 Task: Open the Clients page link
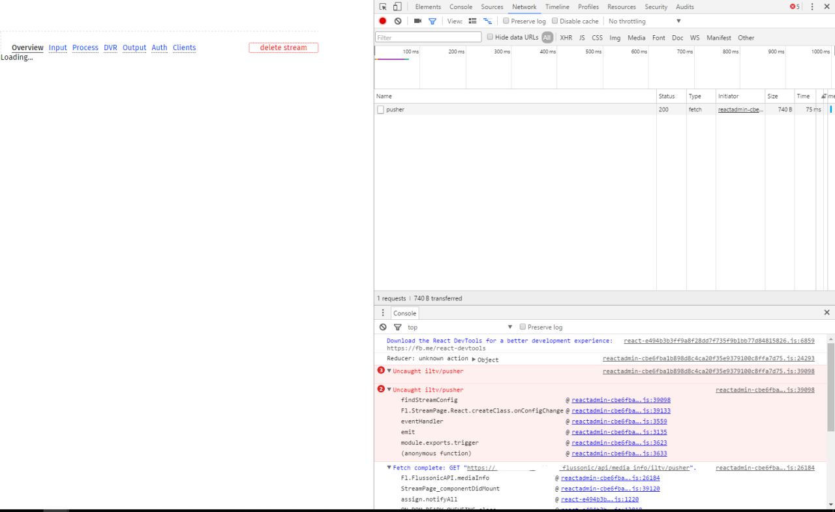[185, 48]
